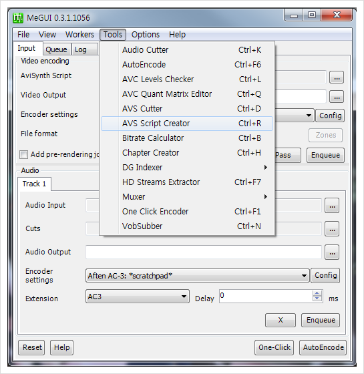The width and height of the screenshot is (364, 374).
Task: Enqueue the audio encoding job
Action: point(321,320)
